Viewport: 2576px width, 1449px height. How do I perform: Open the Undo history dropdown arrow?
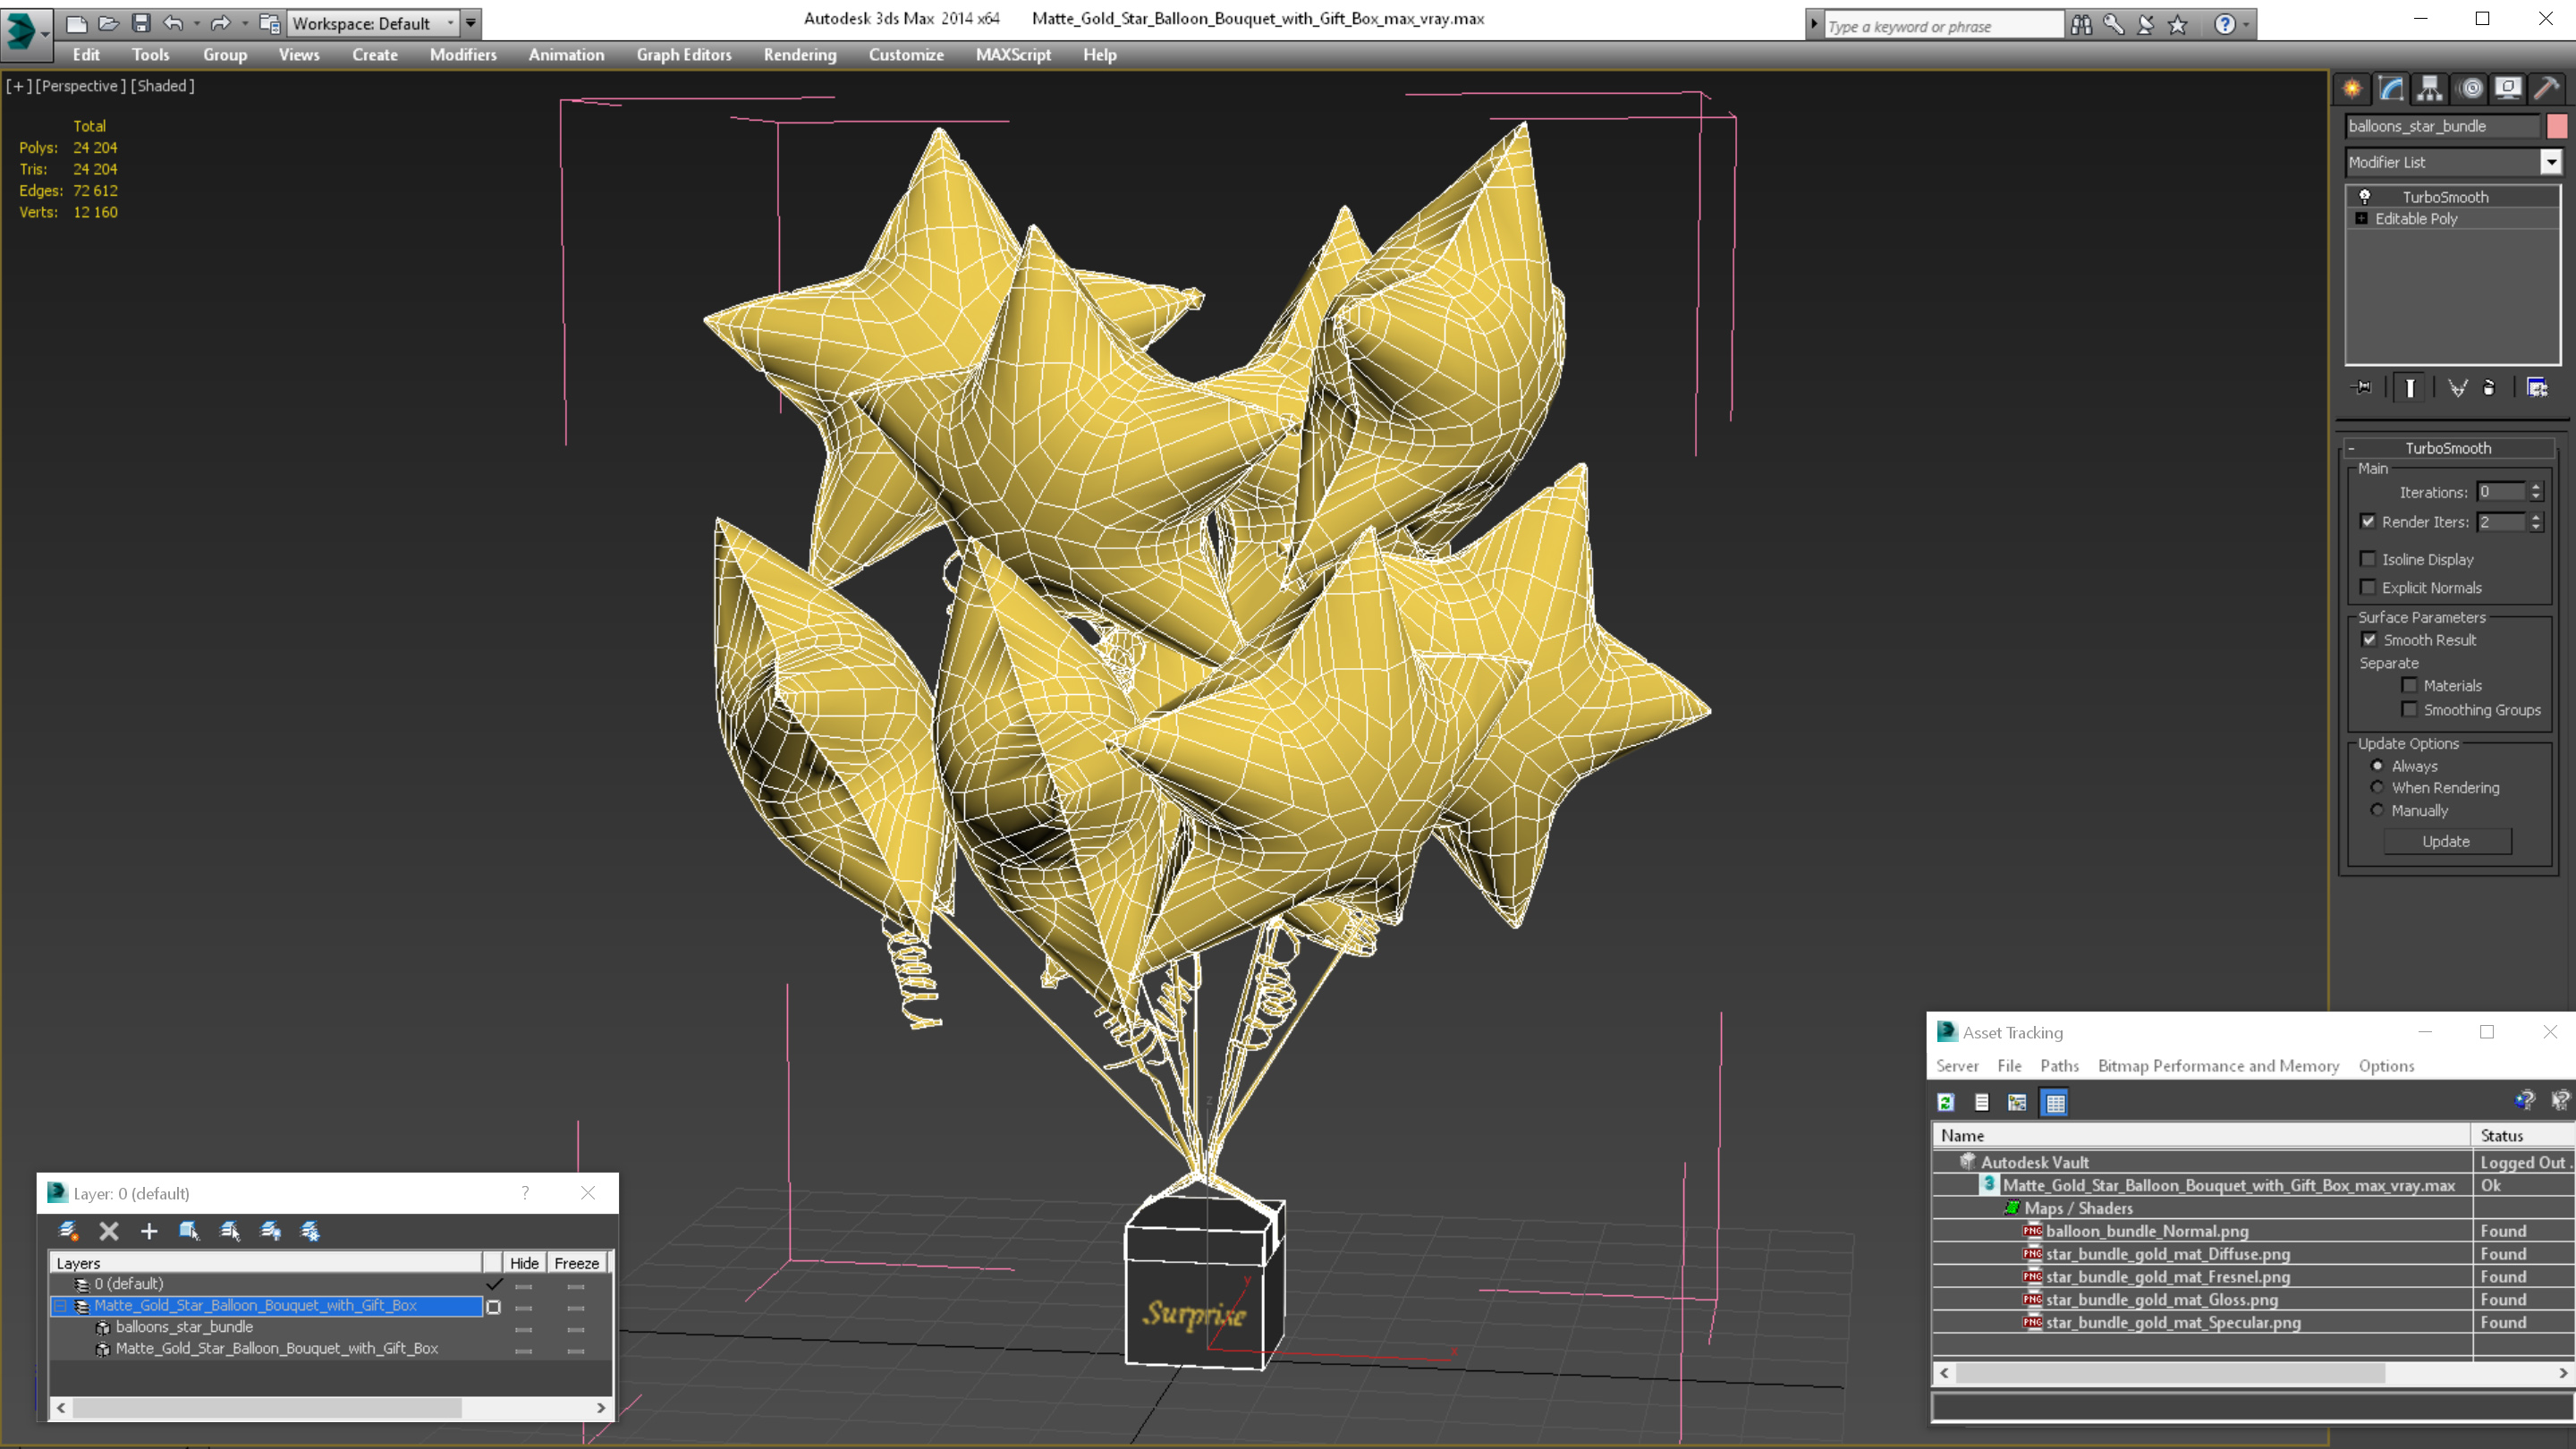pyautogui.click(x=196, y=23)
